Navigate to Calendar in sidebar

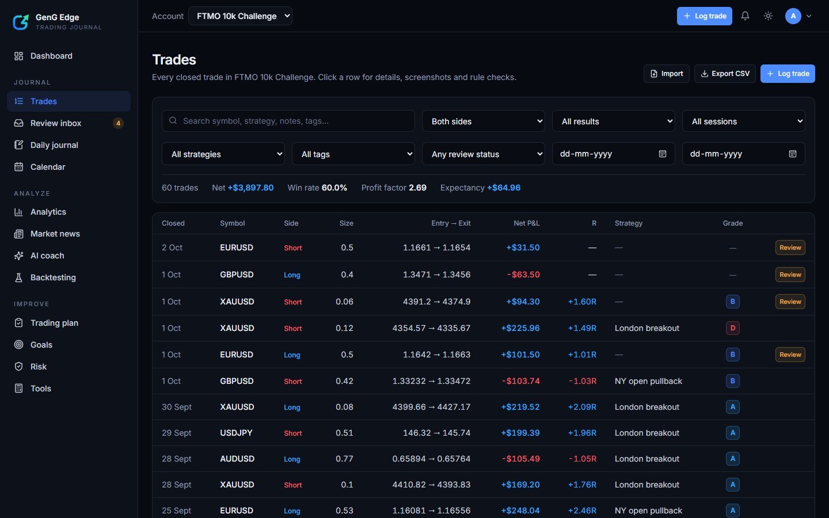click(x=69, y=167)
